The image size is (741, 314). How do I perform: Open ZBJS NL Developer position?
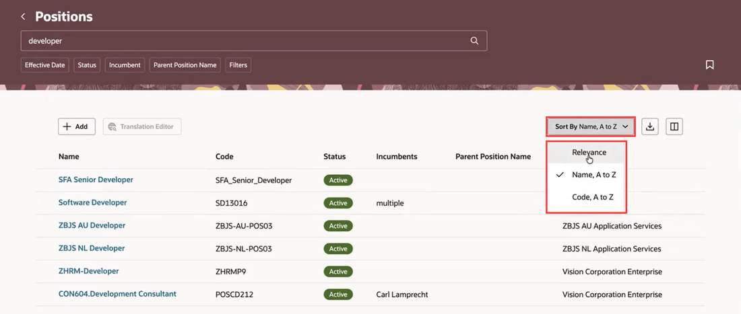(x=92, y=248)
